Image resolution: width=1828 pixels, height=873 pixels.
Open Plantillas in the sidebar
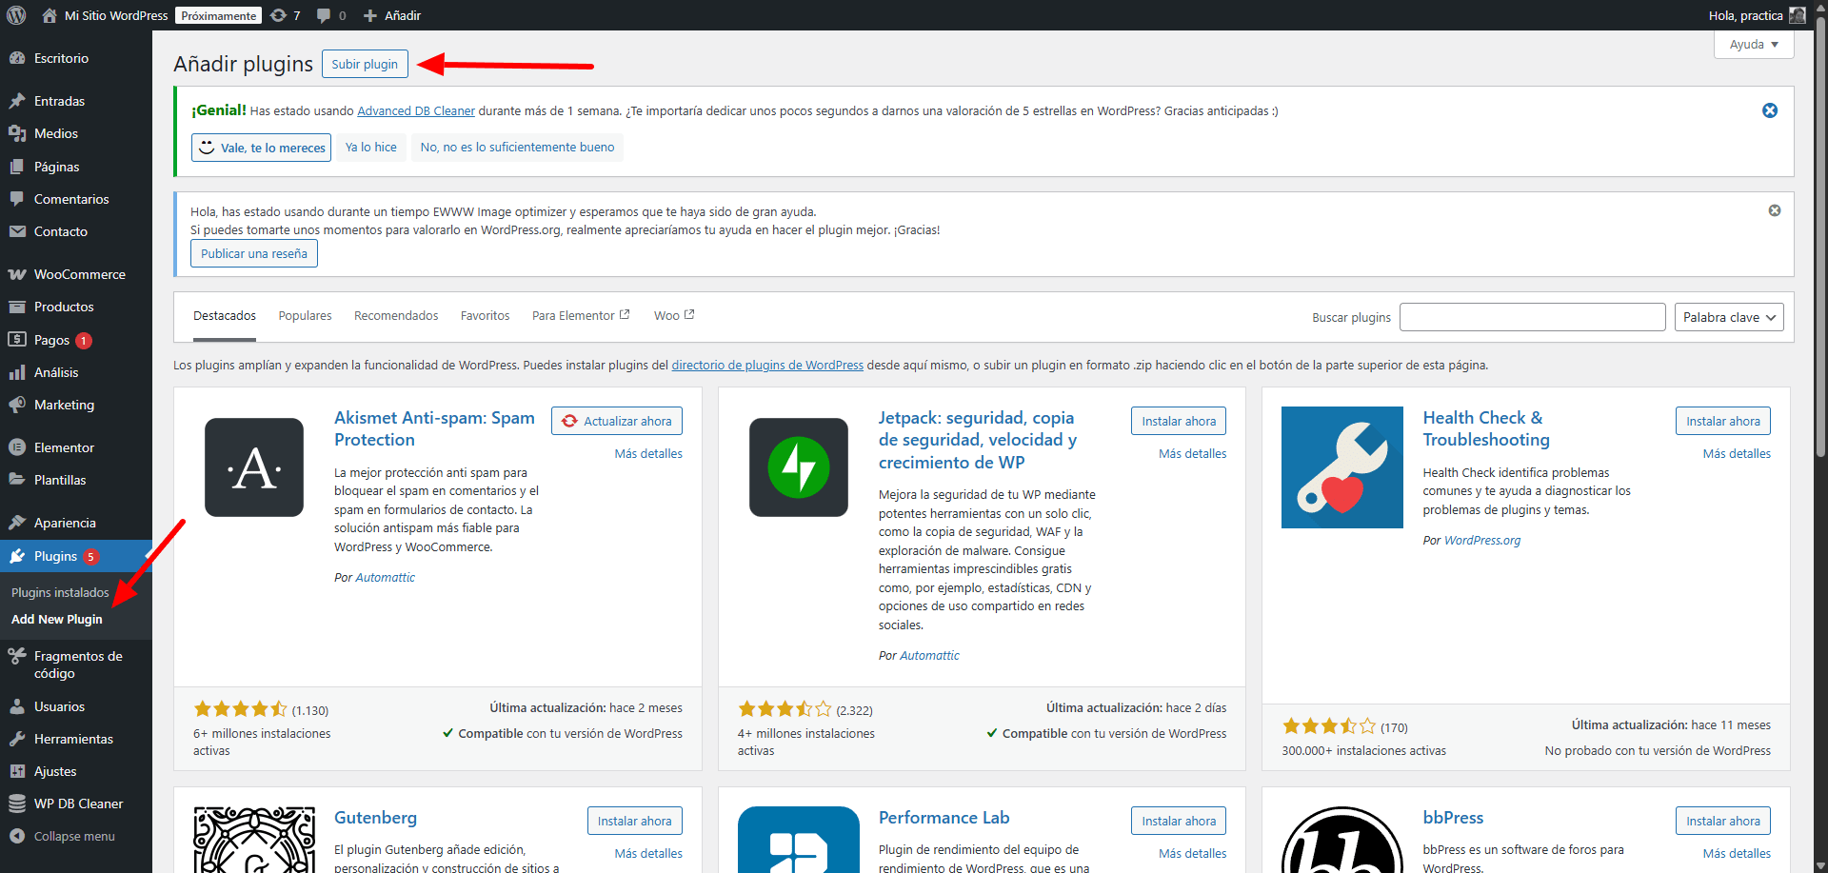click(x=76, y=480)
